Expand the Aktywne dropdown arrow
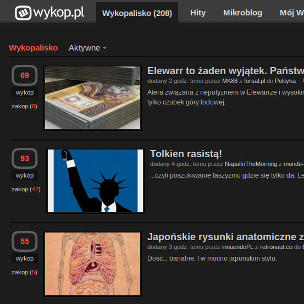304x304 pixels. [104, 48]
